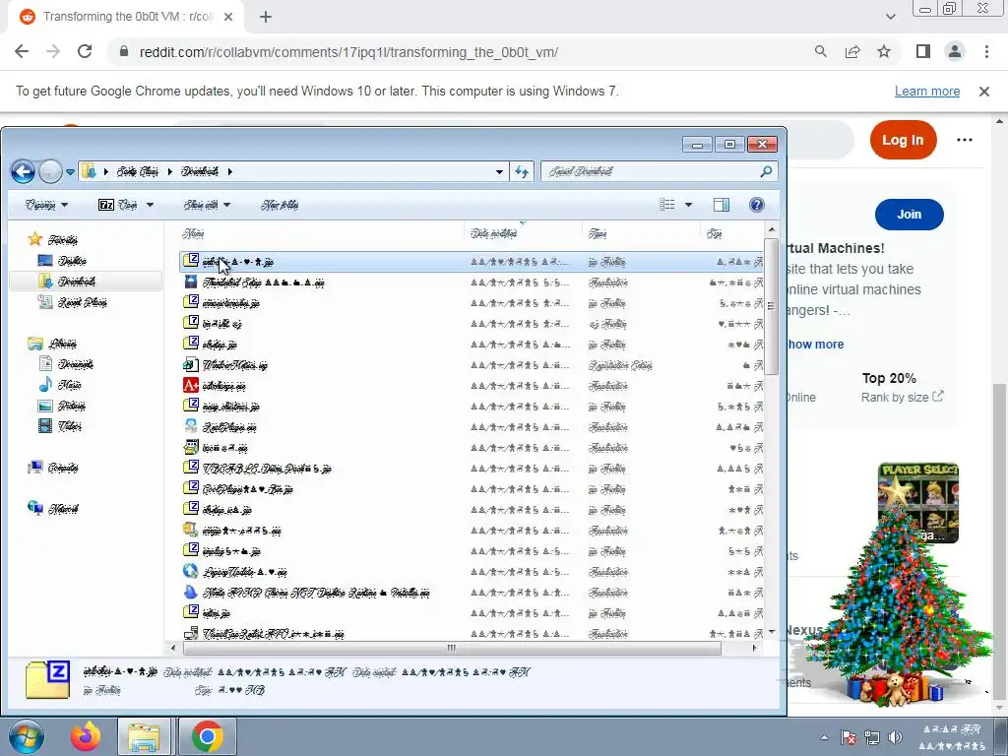Select the red A+ application icon
Screen dimensions: 1008x756
pos(190,385)
